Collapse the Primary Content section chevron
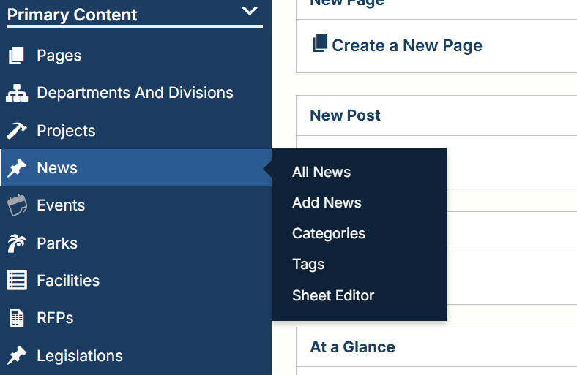 pyautogui.click(x=250, y=11)
